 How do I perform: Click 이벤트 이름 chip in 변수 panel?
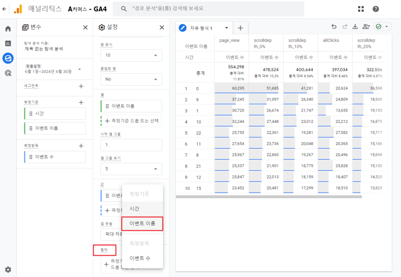[x=55, y=128]
